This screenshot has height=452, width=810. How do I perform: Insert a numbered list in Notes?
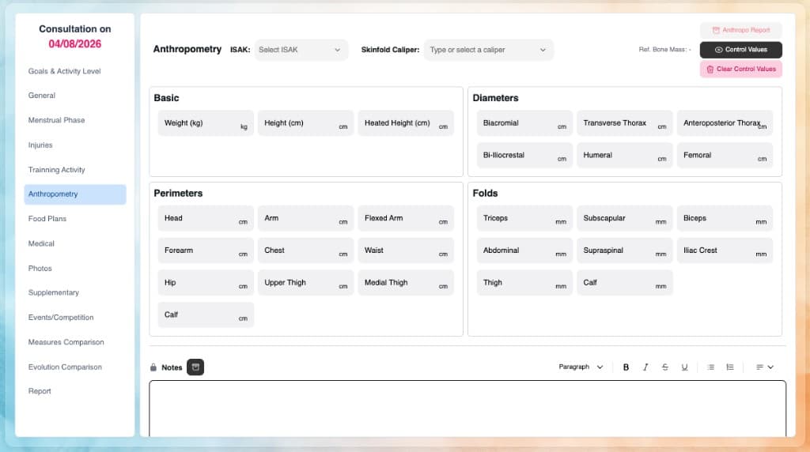(x=730, y=367)
